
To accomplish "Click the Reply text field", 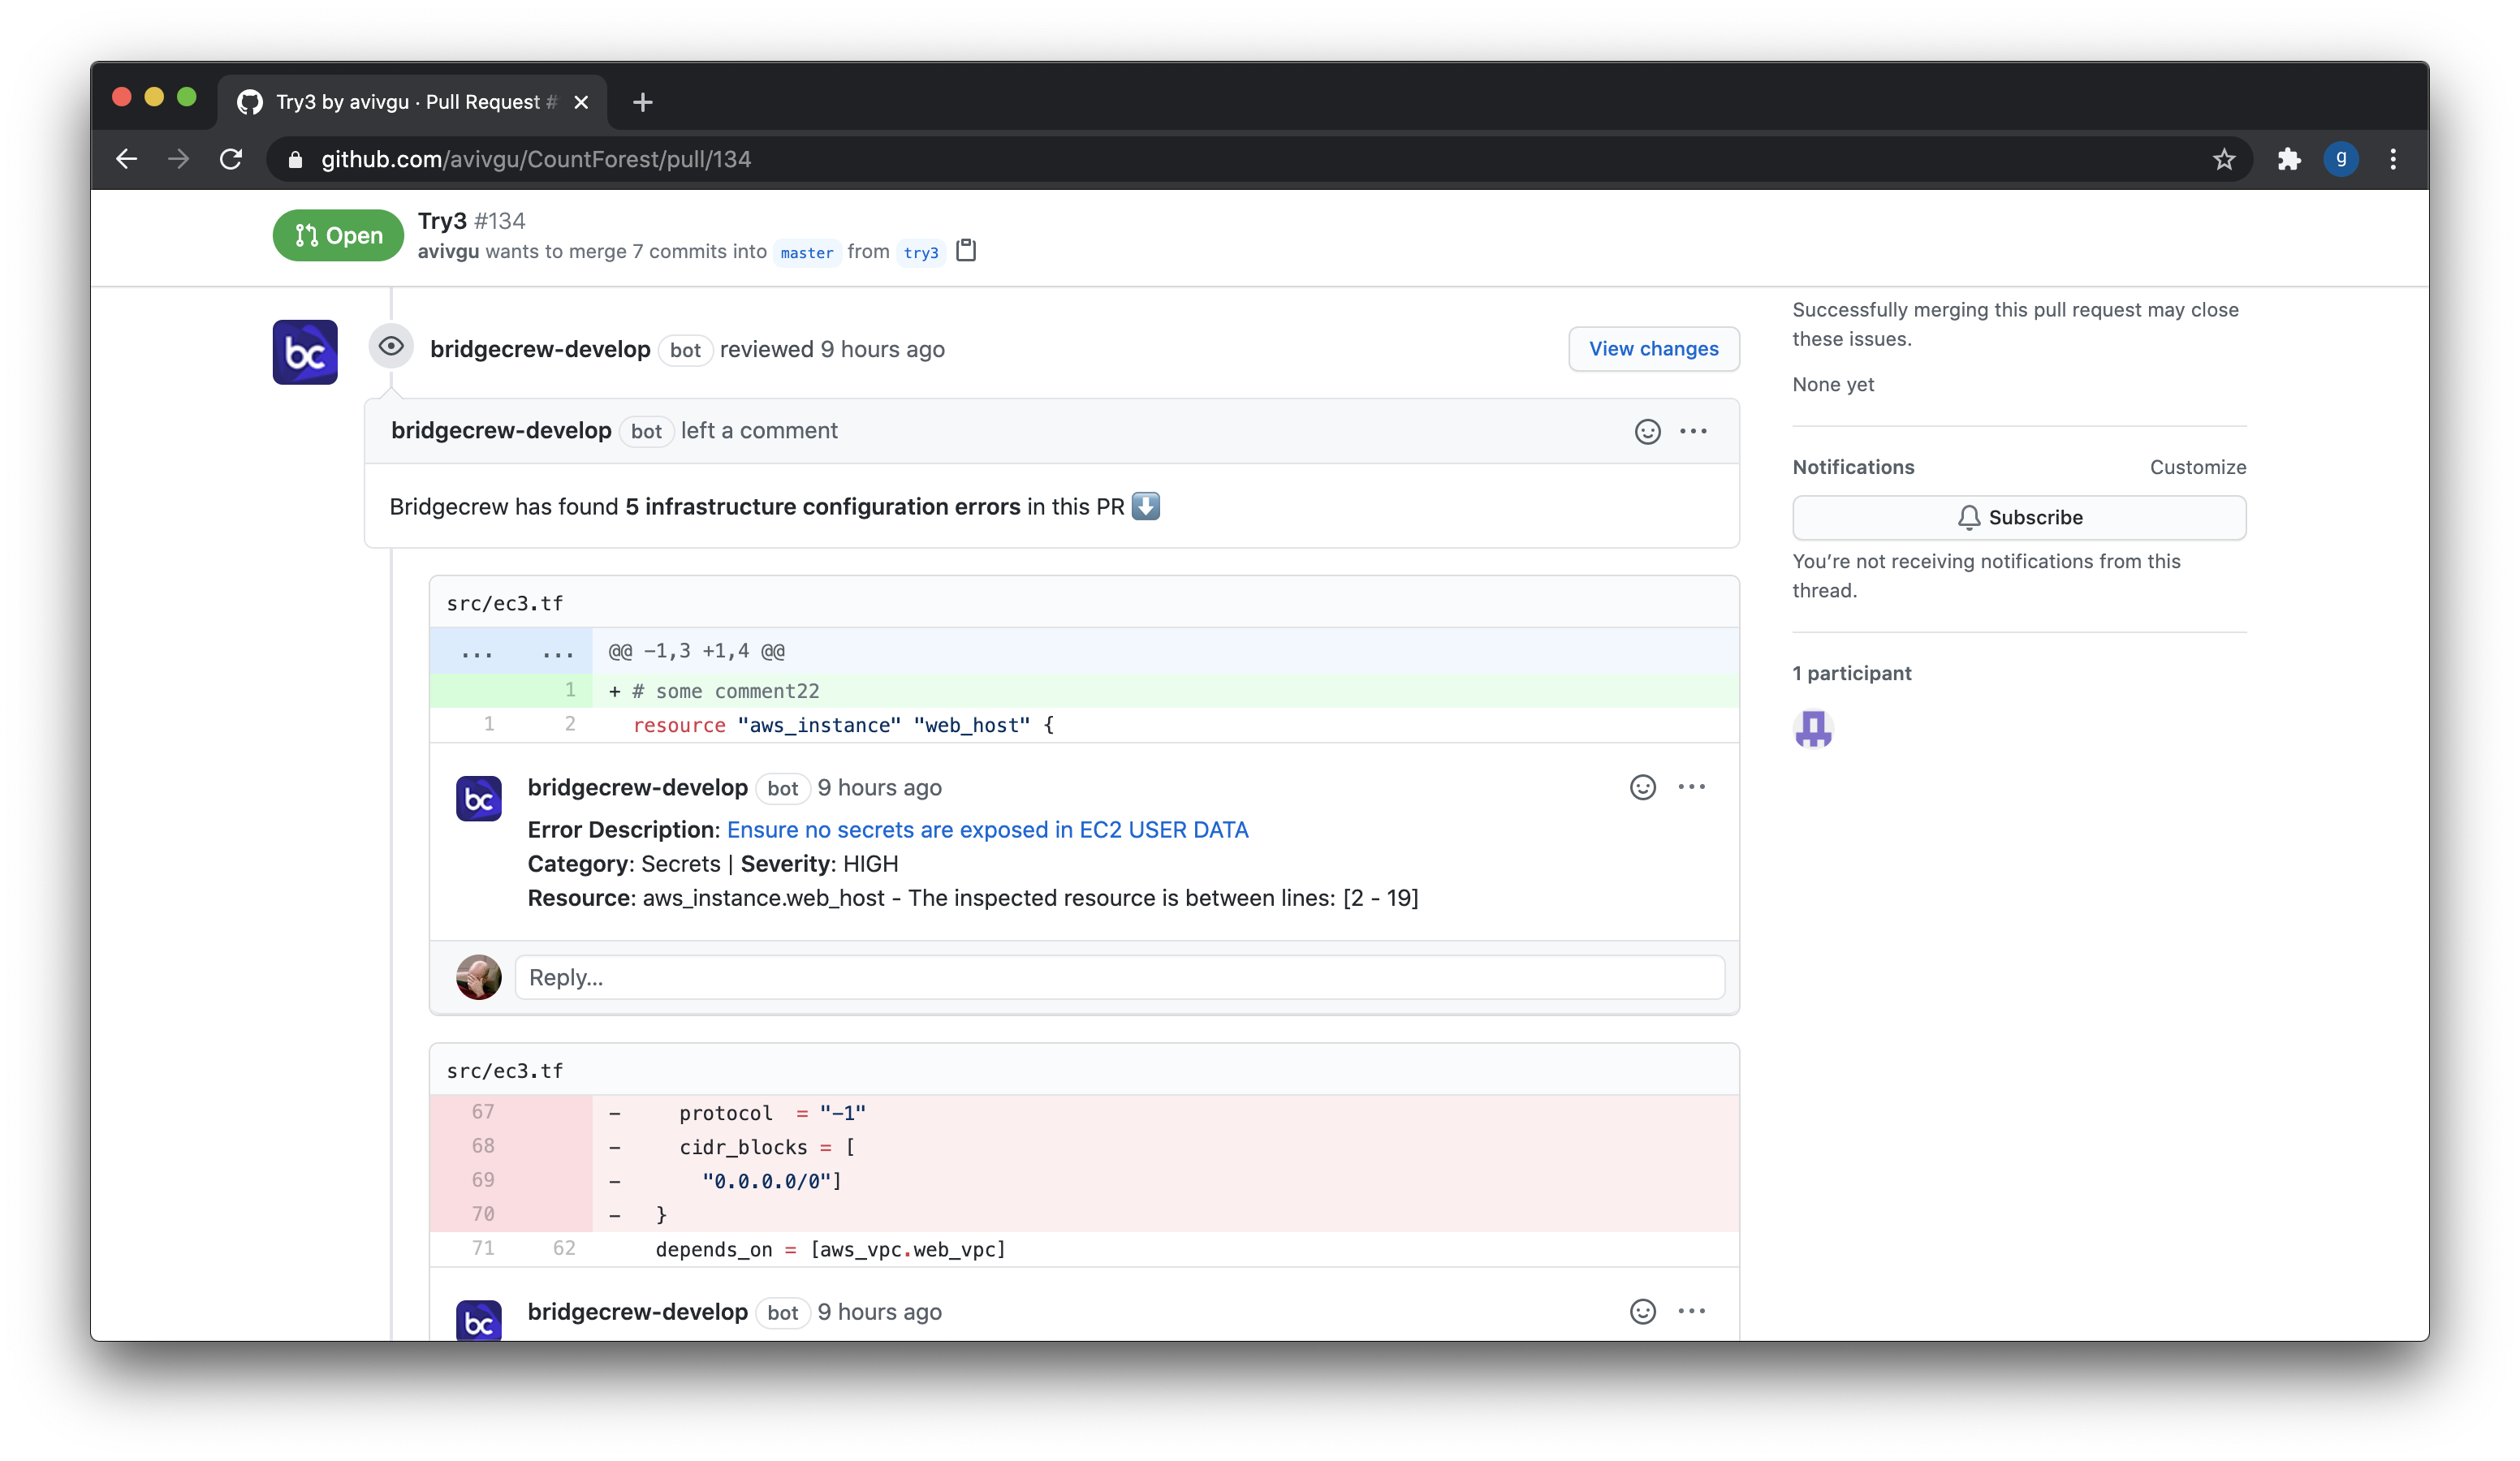I will 1119,977.
